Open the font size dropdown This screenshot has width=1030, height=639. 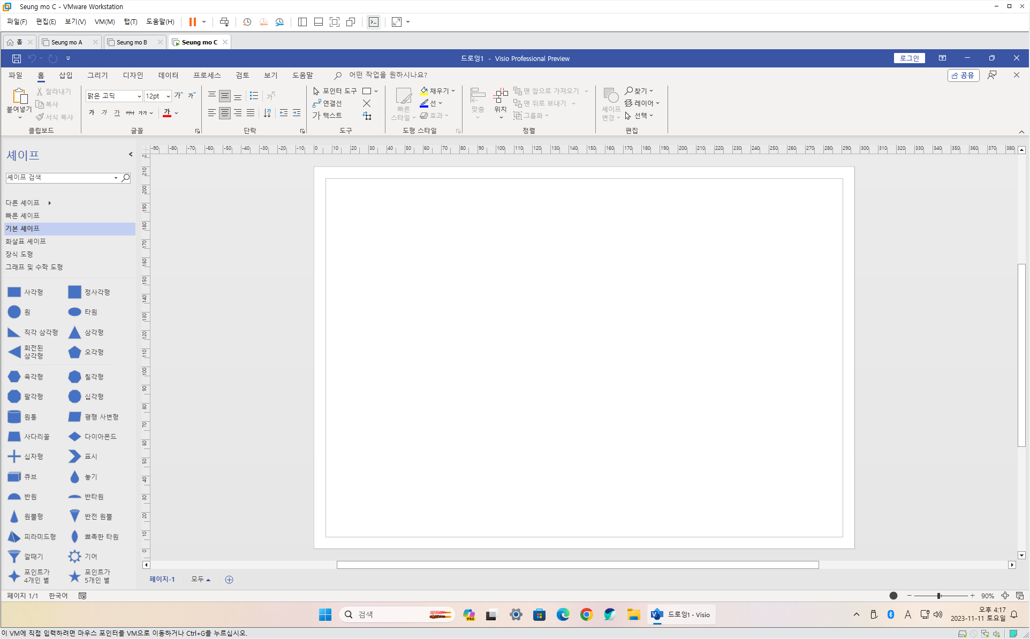(x=168, y=96)
